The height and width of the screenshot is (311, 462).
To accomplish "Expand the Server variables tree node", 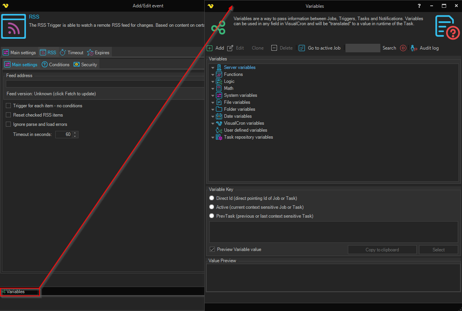I will (213, 68).
